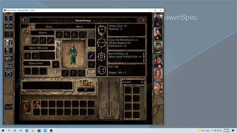237x133 pixels.
Task: Click the boots slot under the character
Action: [73, 73]
